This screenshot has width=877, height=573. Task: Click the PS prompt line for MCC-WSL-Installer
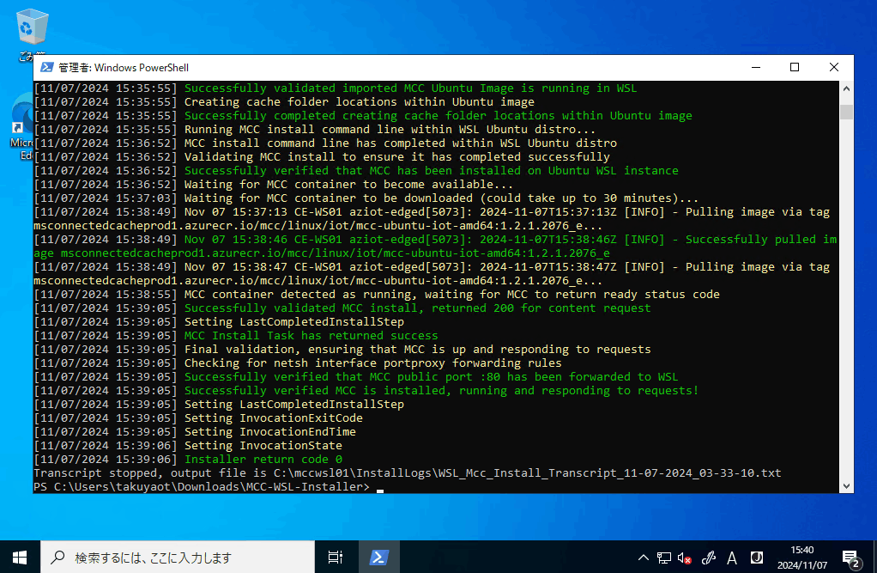tap(202, 487)
